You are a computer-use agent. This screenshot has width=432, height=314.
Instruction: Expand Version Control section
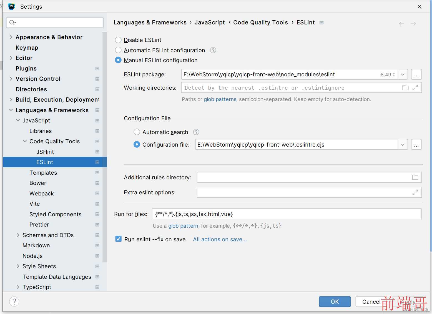point(11,79)
